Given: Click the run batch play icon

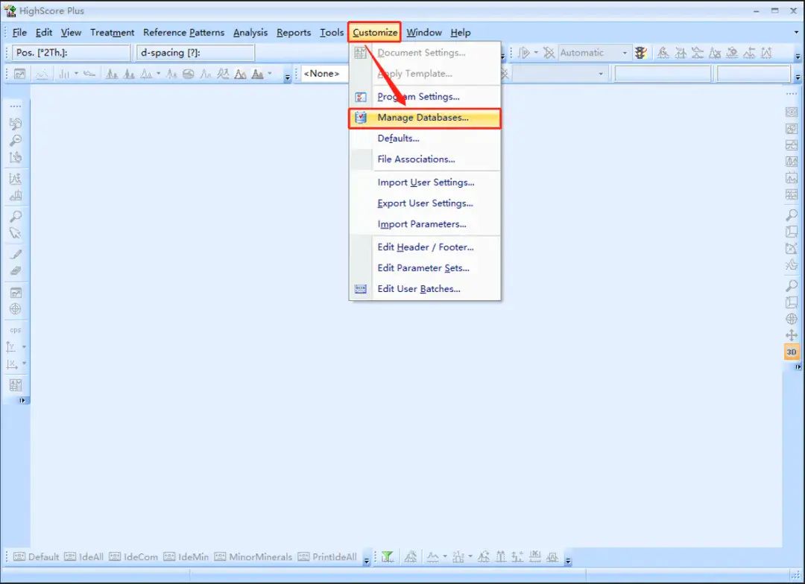Looking at the screenshot, I should (524, 52).
